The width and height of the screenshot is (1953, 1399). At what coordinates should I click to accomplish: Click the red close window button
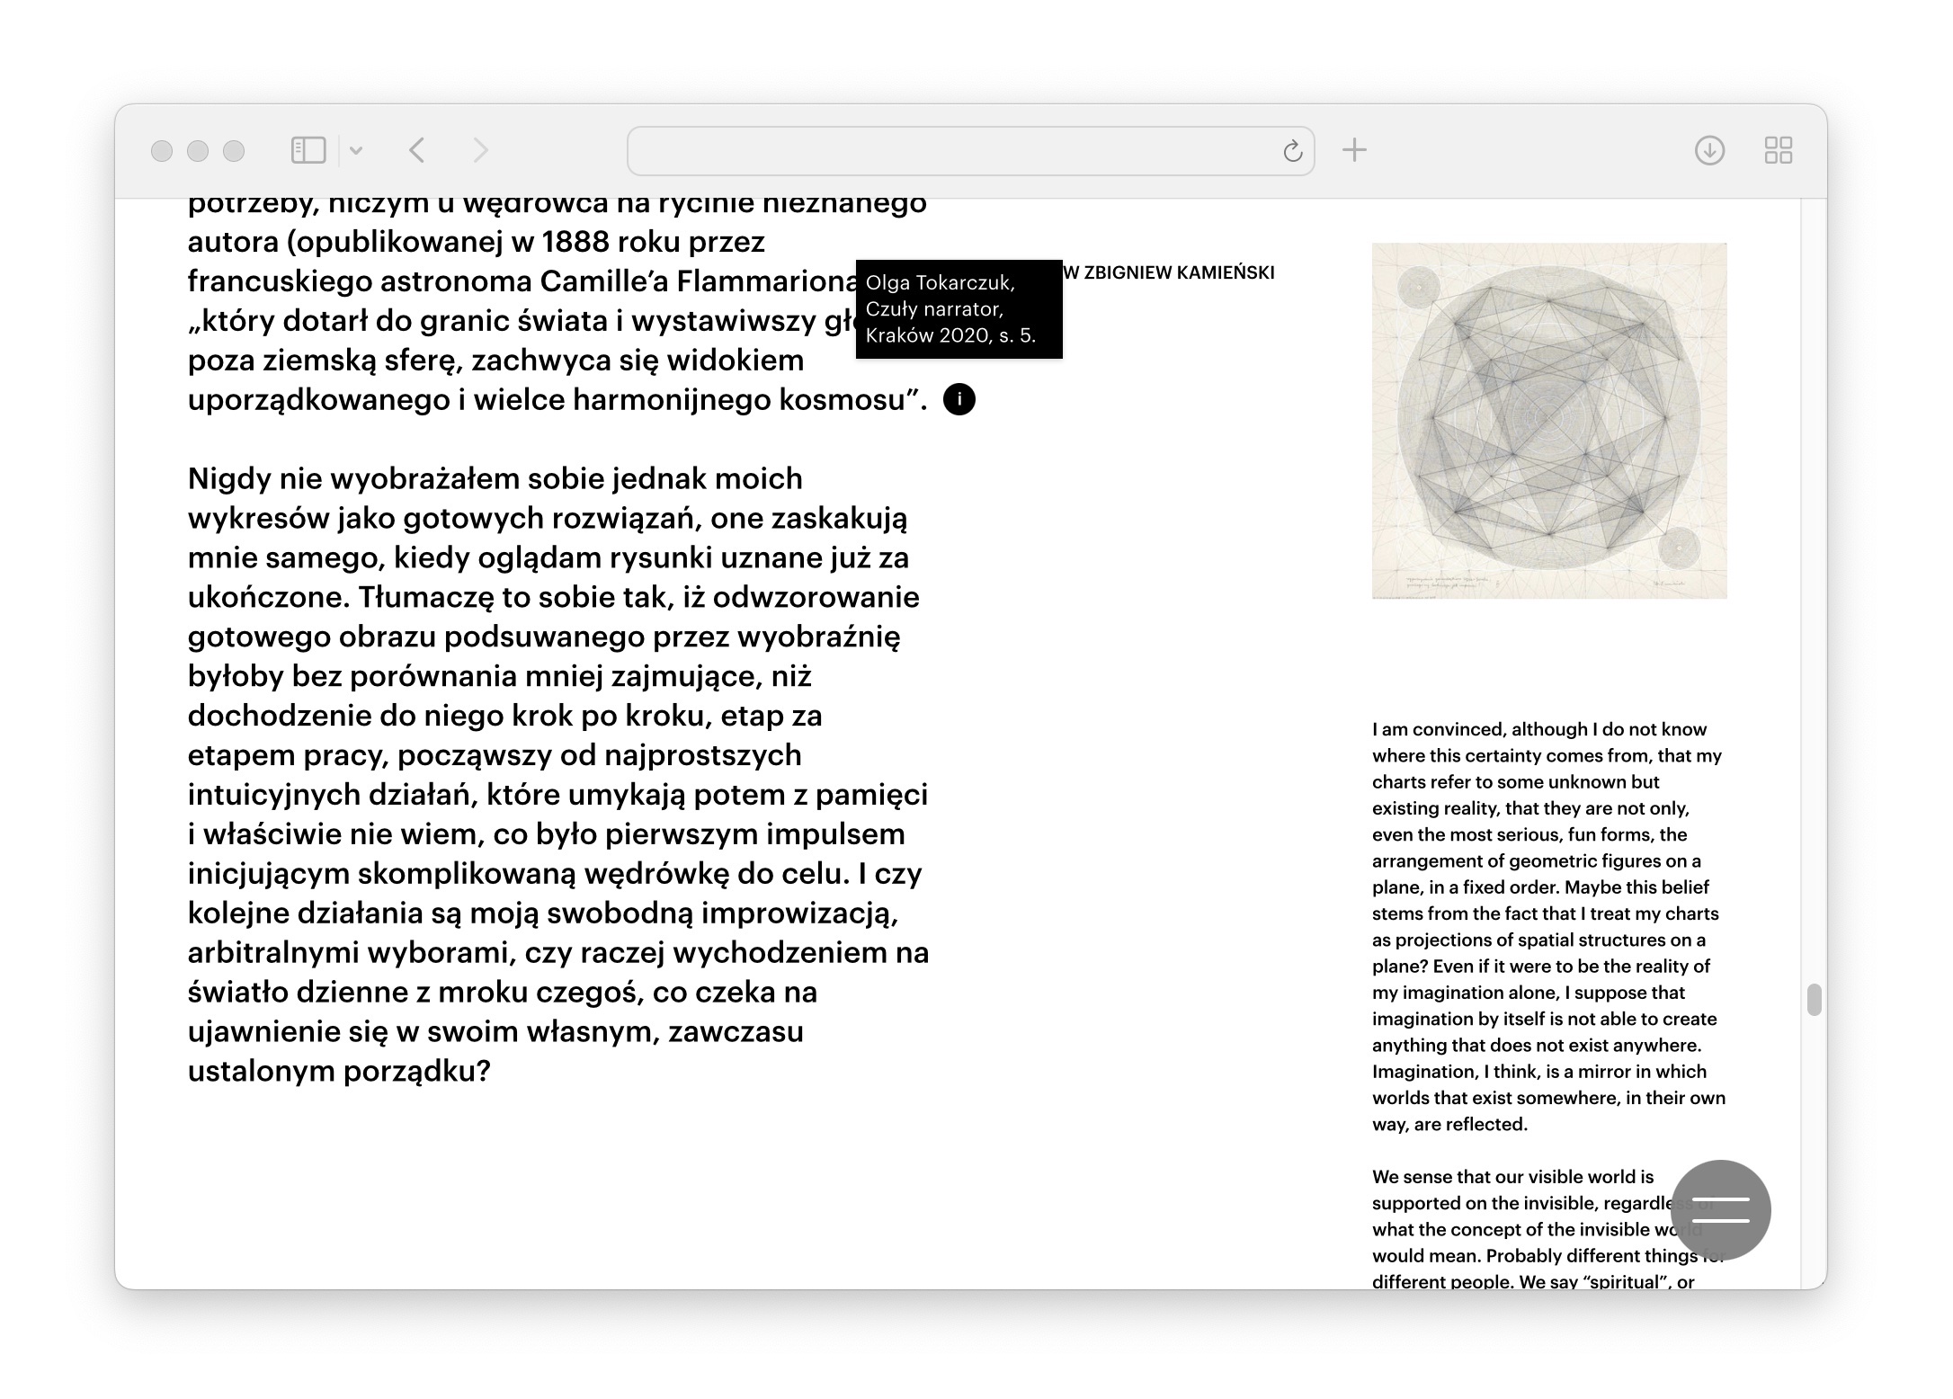162,150
